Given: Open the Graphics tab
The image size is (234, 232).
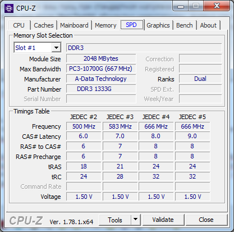Looking at the screenshot, I should tap(158, 25).
